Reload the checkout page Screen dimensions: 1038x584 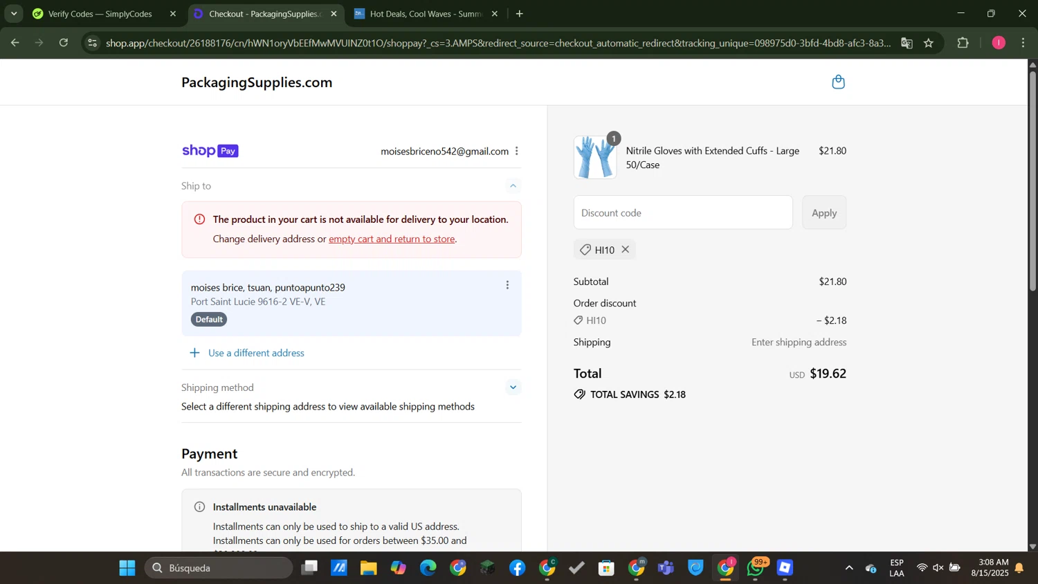(64, 43)
